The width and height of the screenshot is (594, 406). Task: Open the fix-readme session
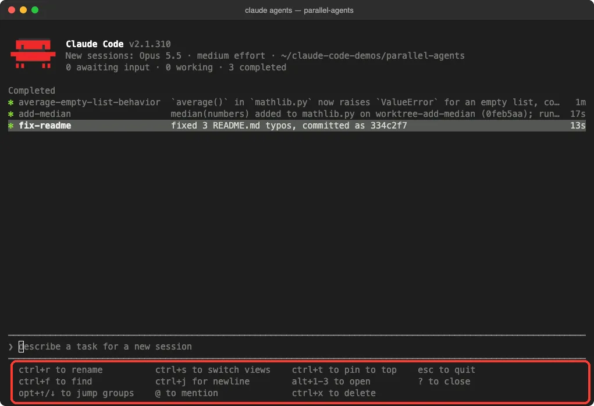tap(297, 126)
